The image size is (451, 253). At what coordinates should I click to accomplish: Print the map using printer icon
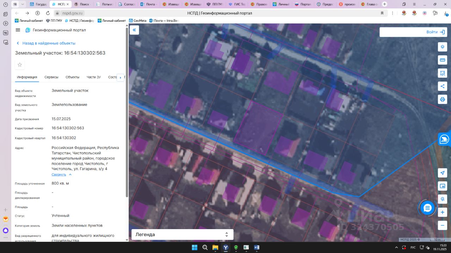tap(443, 99)
